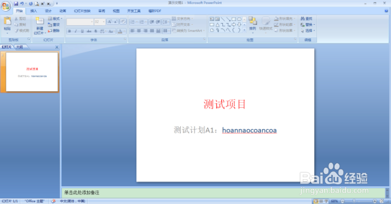Open the 文字方向 text direction menu
391x204 pixels.
tap(182, 19)
